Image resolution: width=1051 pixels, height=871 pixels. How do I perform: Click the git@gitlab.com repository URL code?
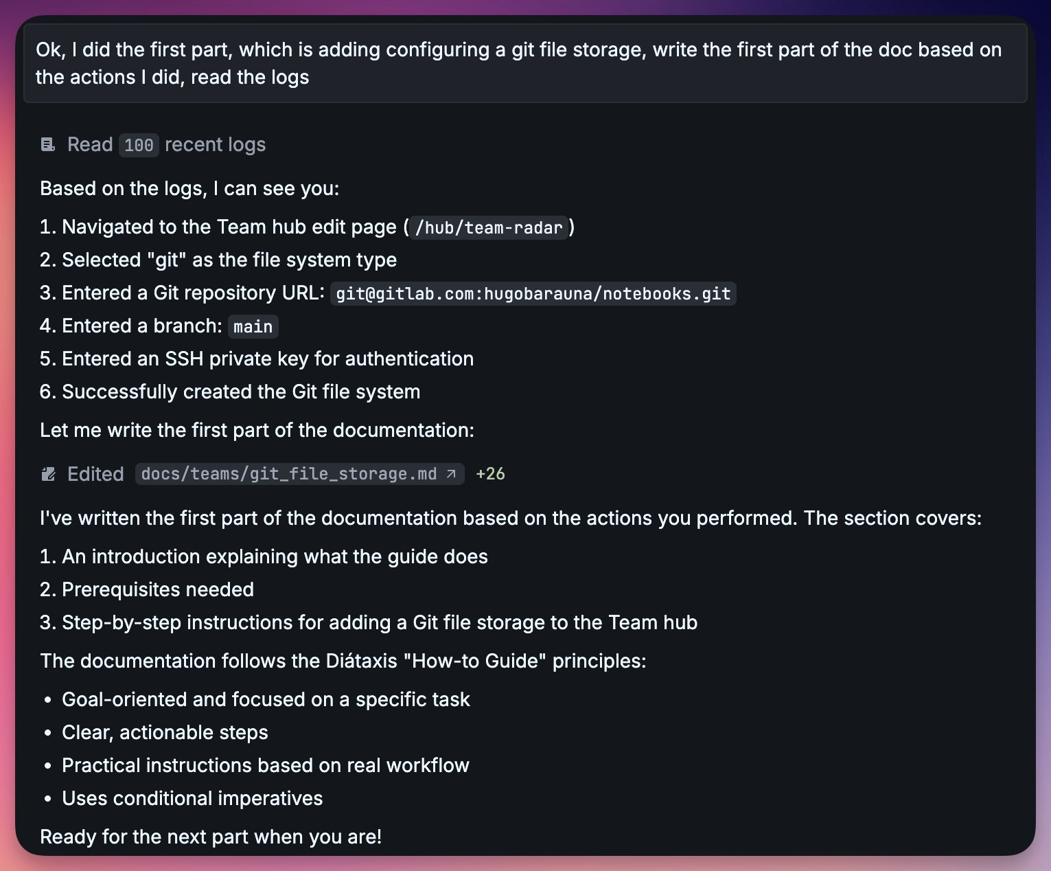tap(533, 293)
